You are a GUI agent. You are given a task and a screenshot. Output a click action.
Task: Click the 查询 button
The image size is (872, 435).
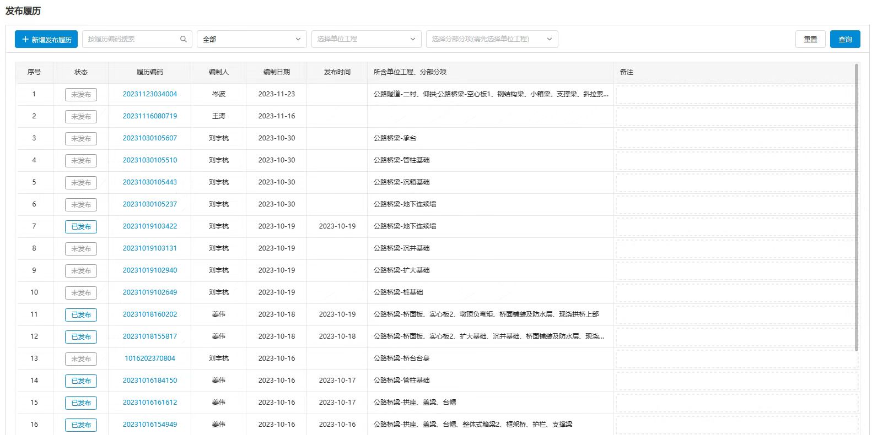click(845, 39)
